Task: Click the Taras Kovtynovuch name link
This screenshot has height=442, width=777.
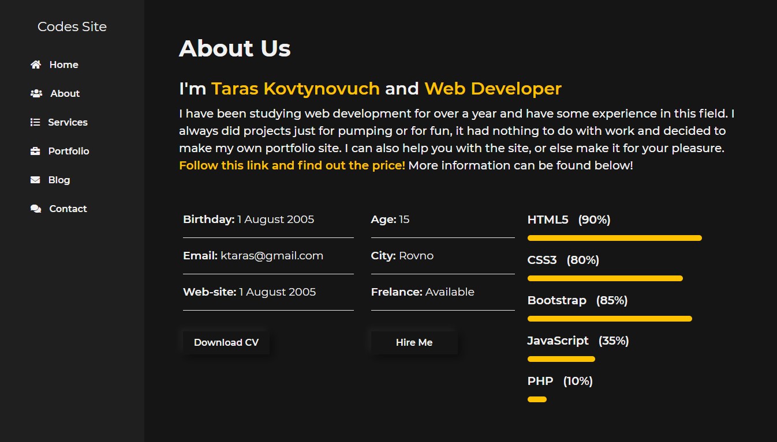Action: [x=296, y=88]
